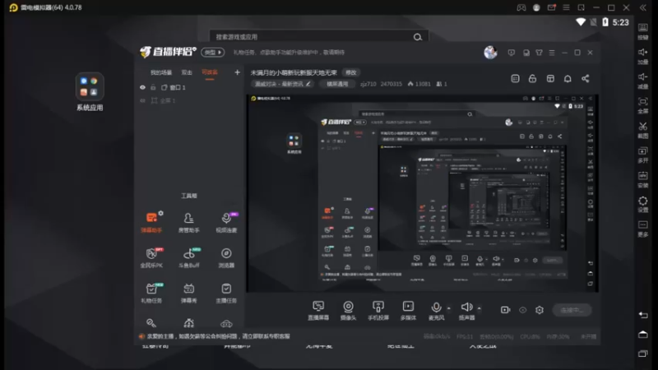Expand microphone volume arrow next to 麦克风
Image resolution: width=658 pixels, height=370 pixels.
click(x=448, y=308)
